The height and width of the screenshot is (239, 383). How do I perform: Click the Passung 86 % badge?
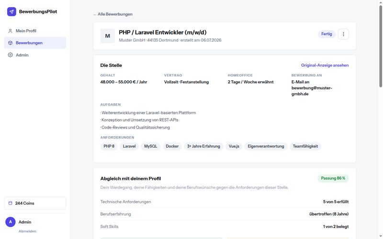tap(333, 178)
